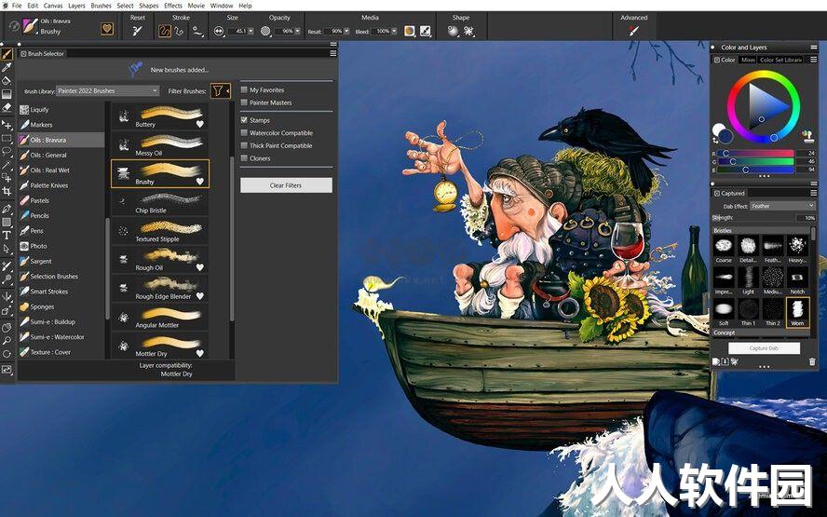Select the Textured Stipple brush variant

click(x=160, y=232)
